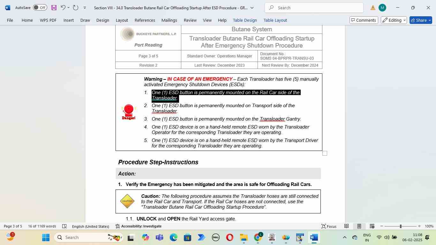
Task: Open the Mailings tab
Action: point(169,20)
